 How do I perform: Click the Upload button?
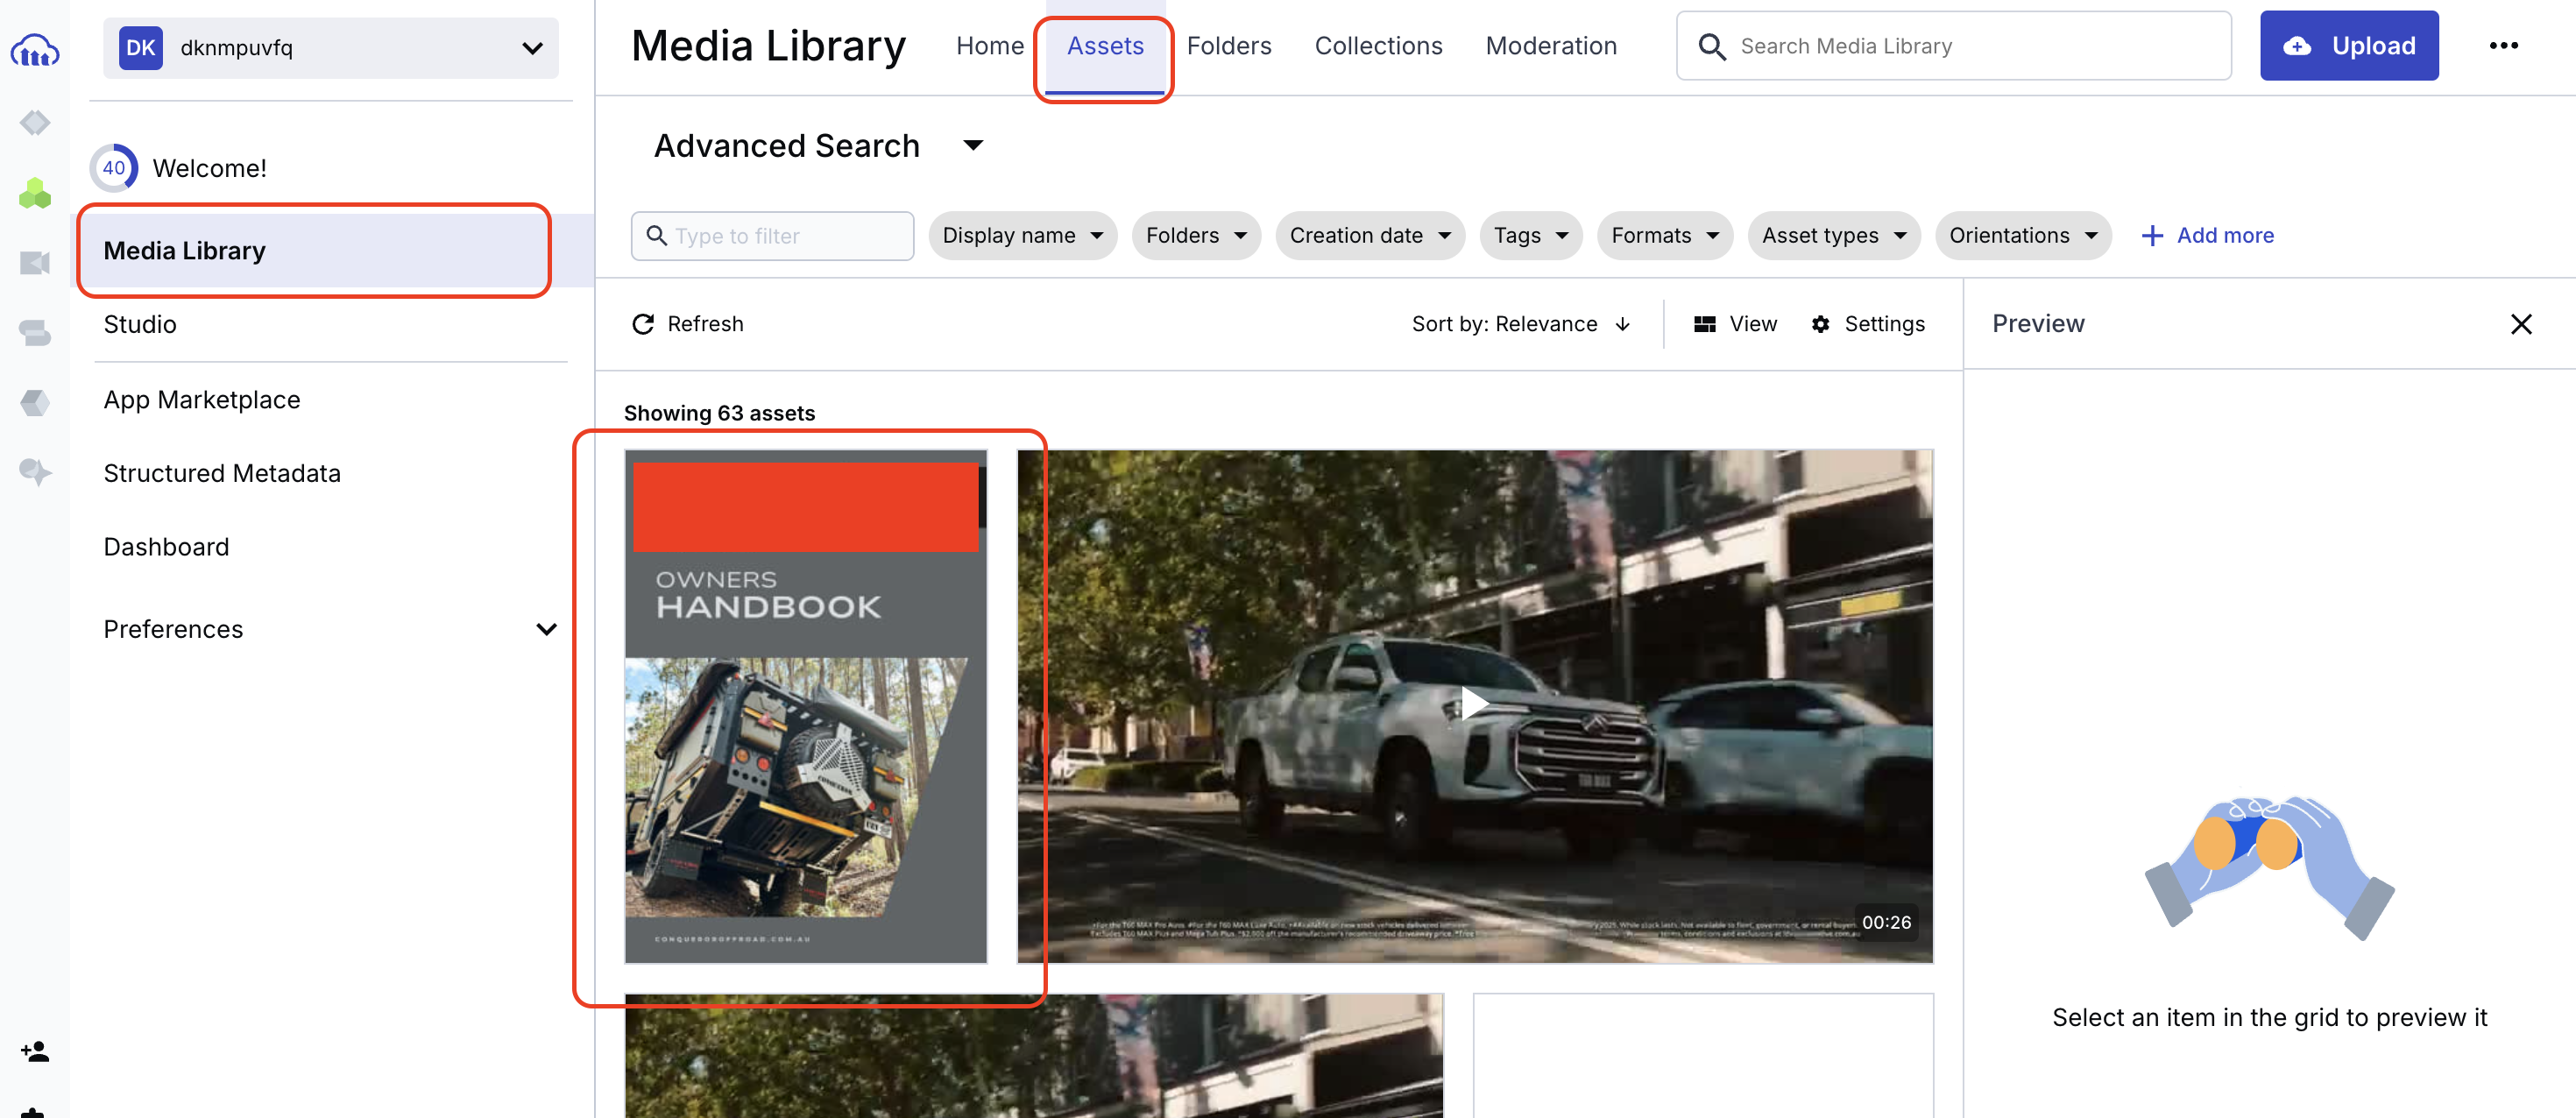pyautogui.click(x=2348, y=46)
